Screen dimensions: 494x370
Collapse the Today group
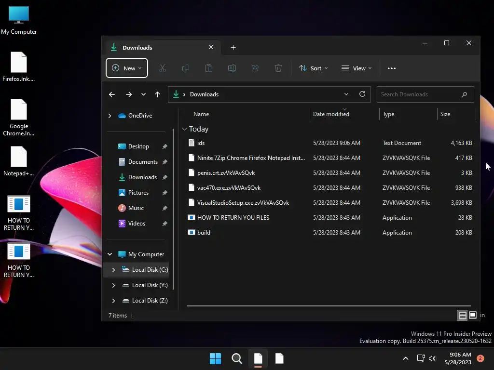[x=185, y=129]
